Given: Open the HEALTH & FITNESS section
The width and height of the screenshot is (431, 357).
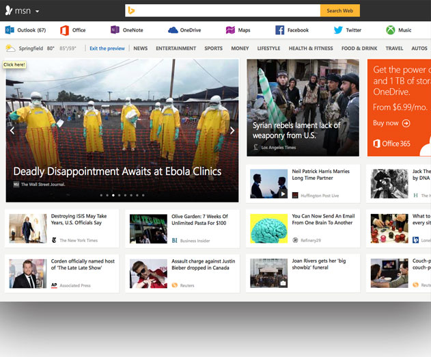Looking at the screenshot, I should click(x=311, y=48).
